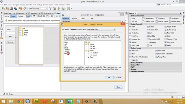
Task: Collapse sport node in model preview
Action: (86, 51)
